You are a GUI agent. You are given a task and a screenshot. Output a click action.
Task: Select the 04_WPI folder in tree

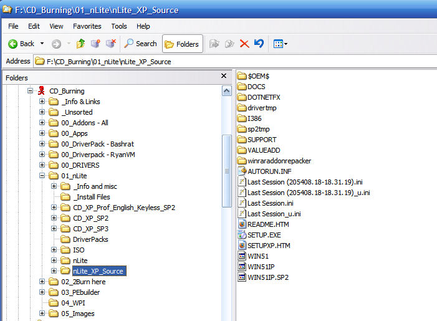74,303
